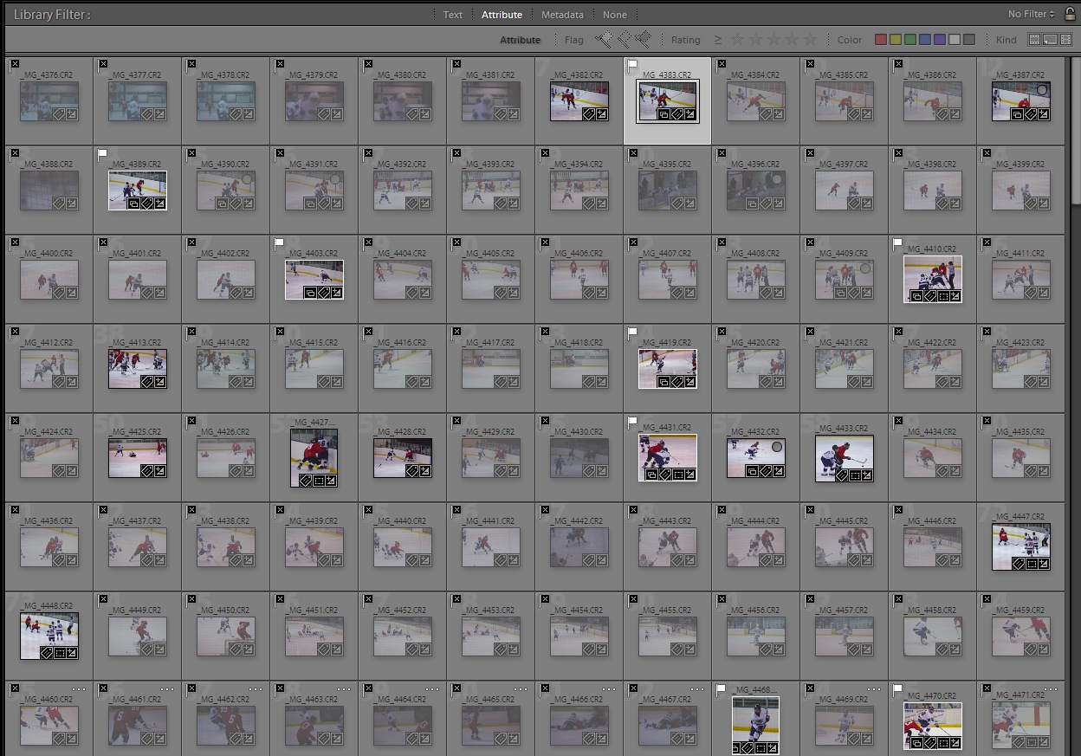The height and width of the screenshot is (756, 1081).
Task: Click the rating greater-than-or-equal operator
Action: pyautogui.click(x=718, y=40)
